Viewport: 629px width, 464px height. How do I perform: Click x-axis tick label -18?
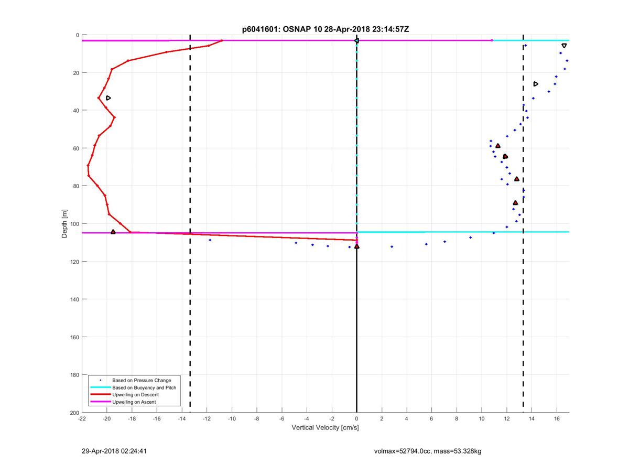132,419
